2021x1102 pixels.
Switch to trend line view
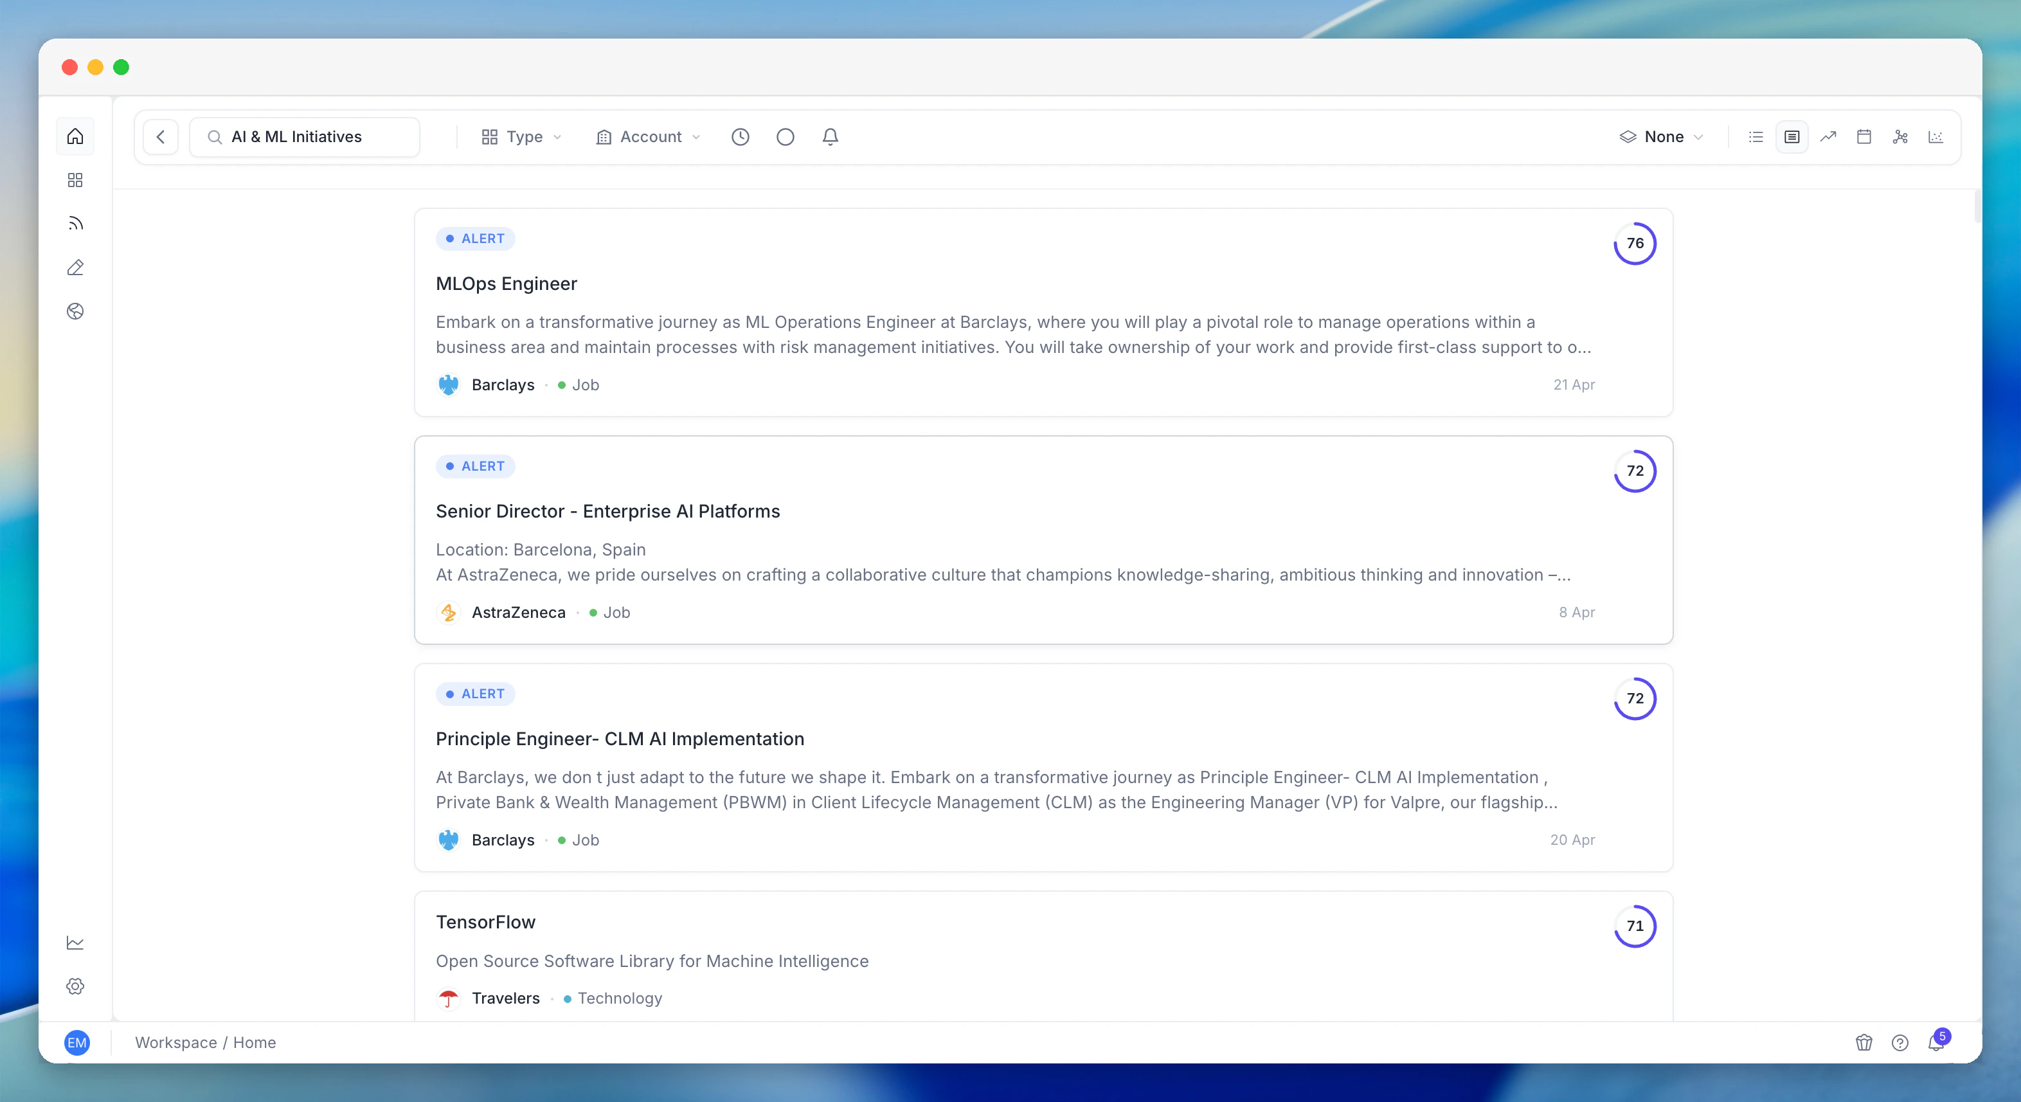tap(1828, 136)
